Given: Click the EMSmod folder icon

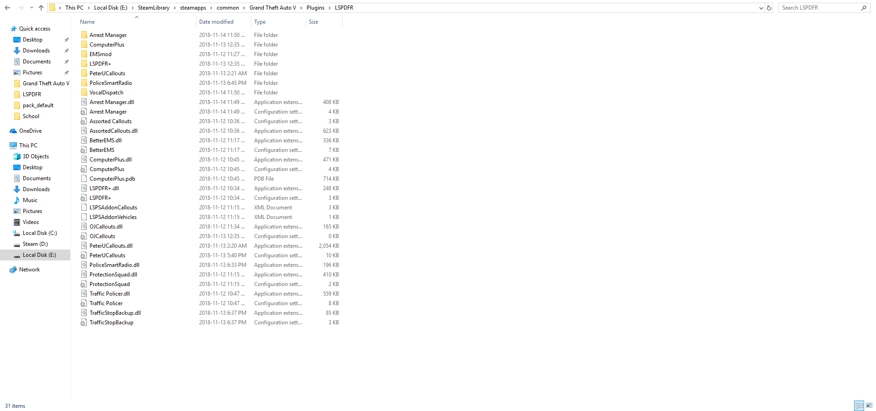Looking at the screenshot, I should click(84, 54).
